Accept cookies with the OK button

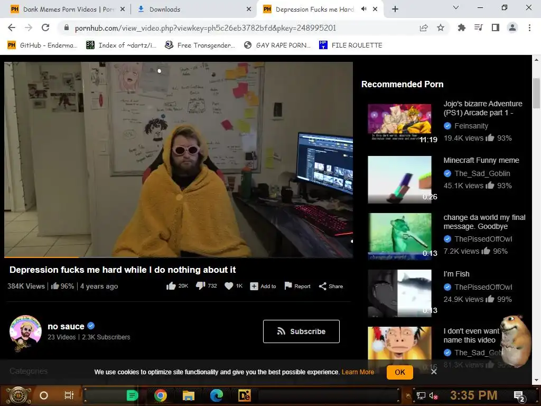pos(400,372)
